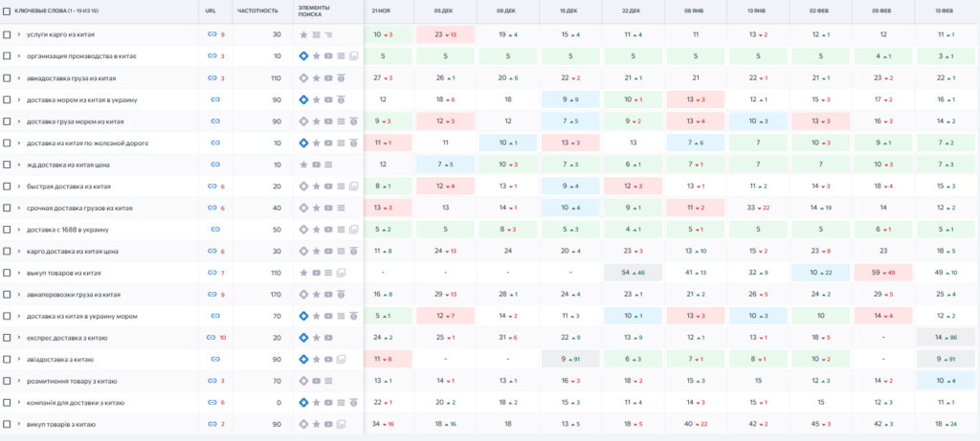Check the box for розмитнення товару з китаю
The height and width of the screenshot is (441, 980).
[7, 381]
